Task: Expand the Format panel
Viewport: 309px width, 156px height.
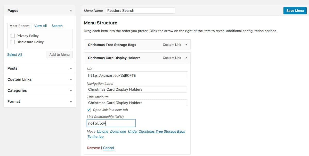Action: 71,102
